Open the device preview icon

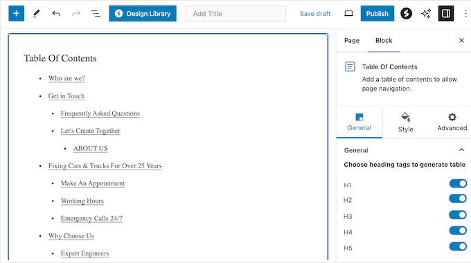(348, 14)
